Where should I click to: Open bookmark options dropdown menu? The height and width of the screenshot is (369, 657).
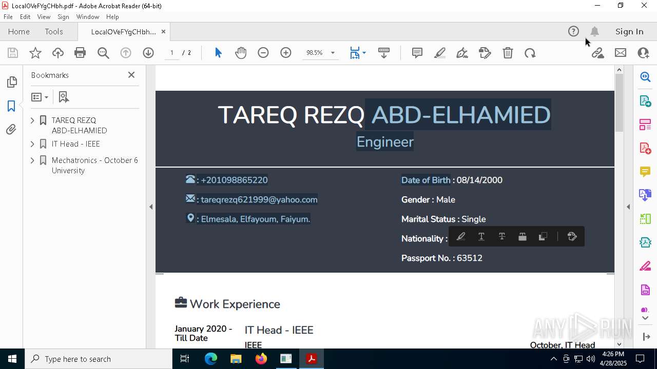coord(40,97)
